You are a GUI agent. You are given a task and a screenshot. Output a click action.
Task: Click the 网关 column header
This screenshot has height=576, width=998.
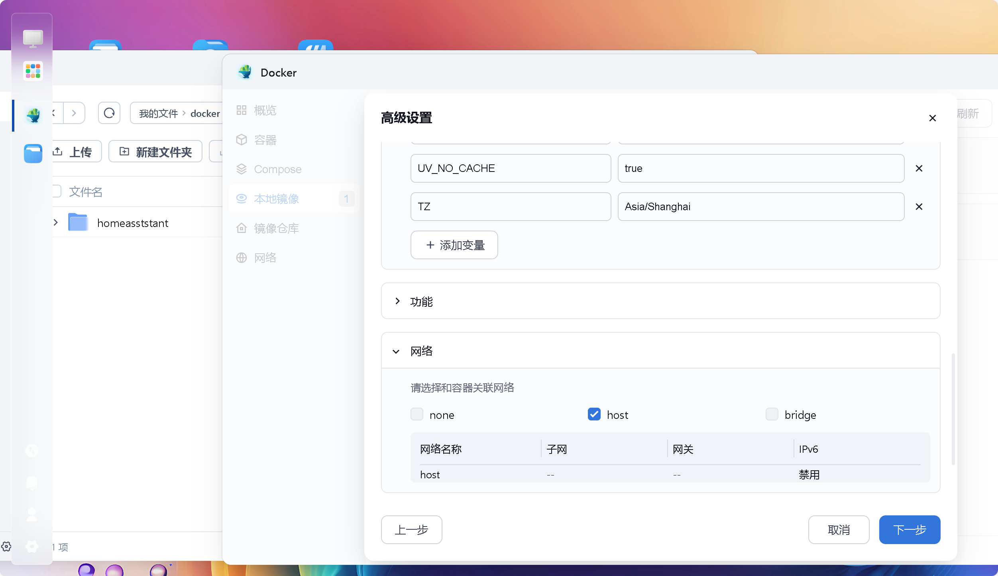[683, 449]
